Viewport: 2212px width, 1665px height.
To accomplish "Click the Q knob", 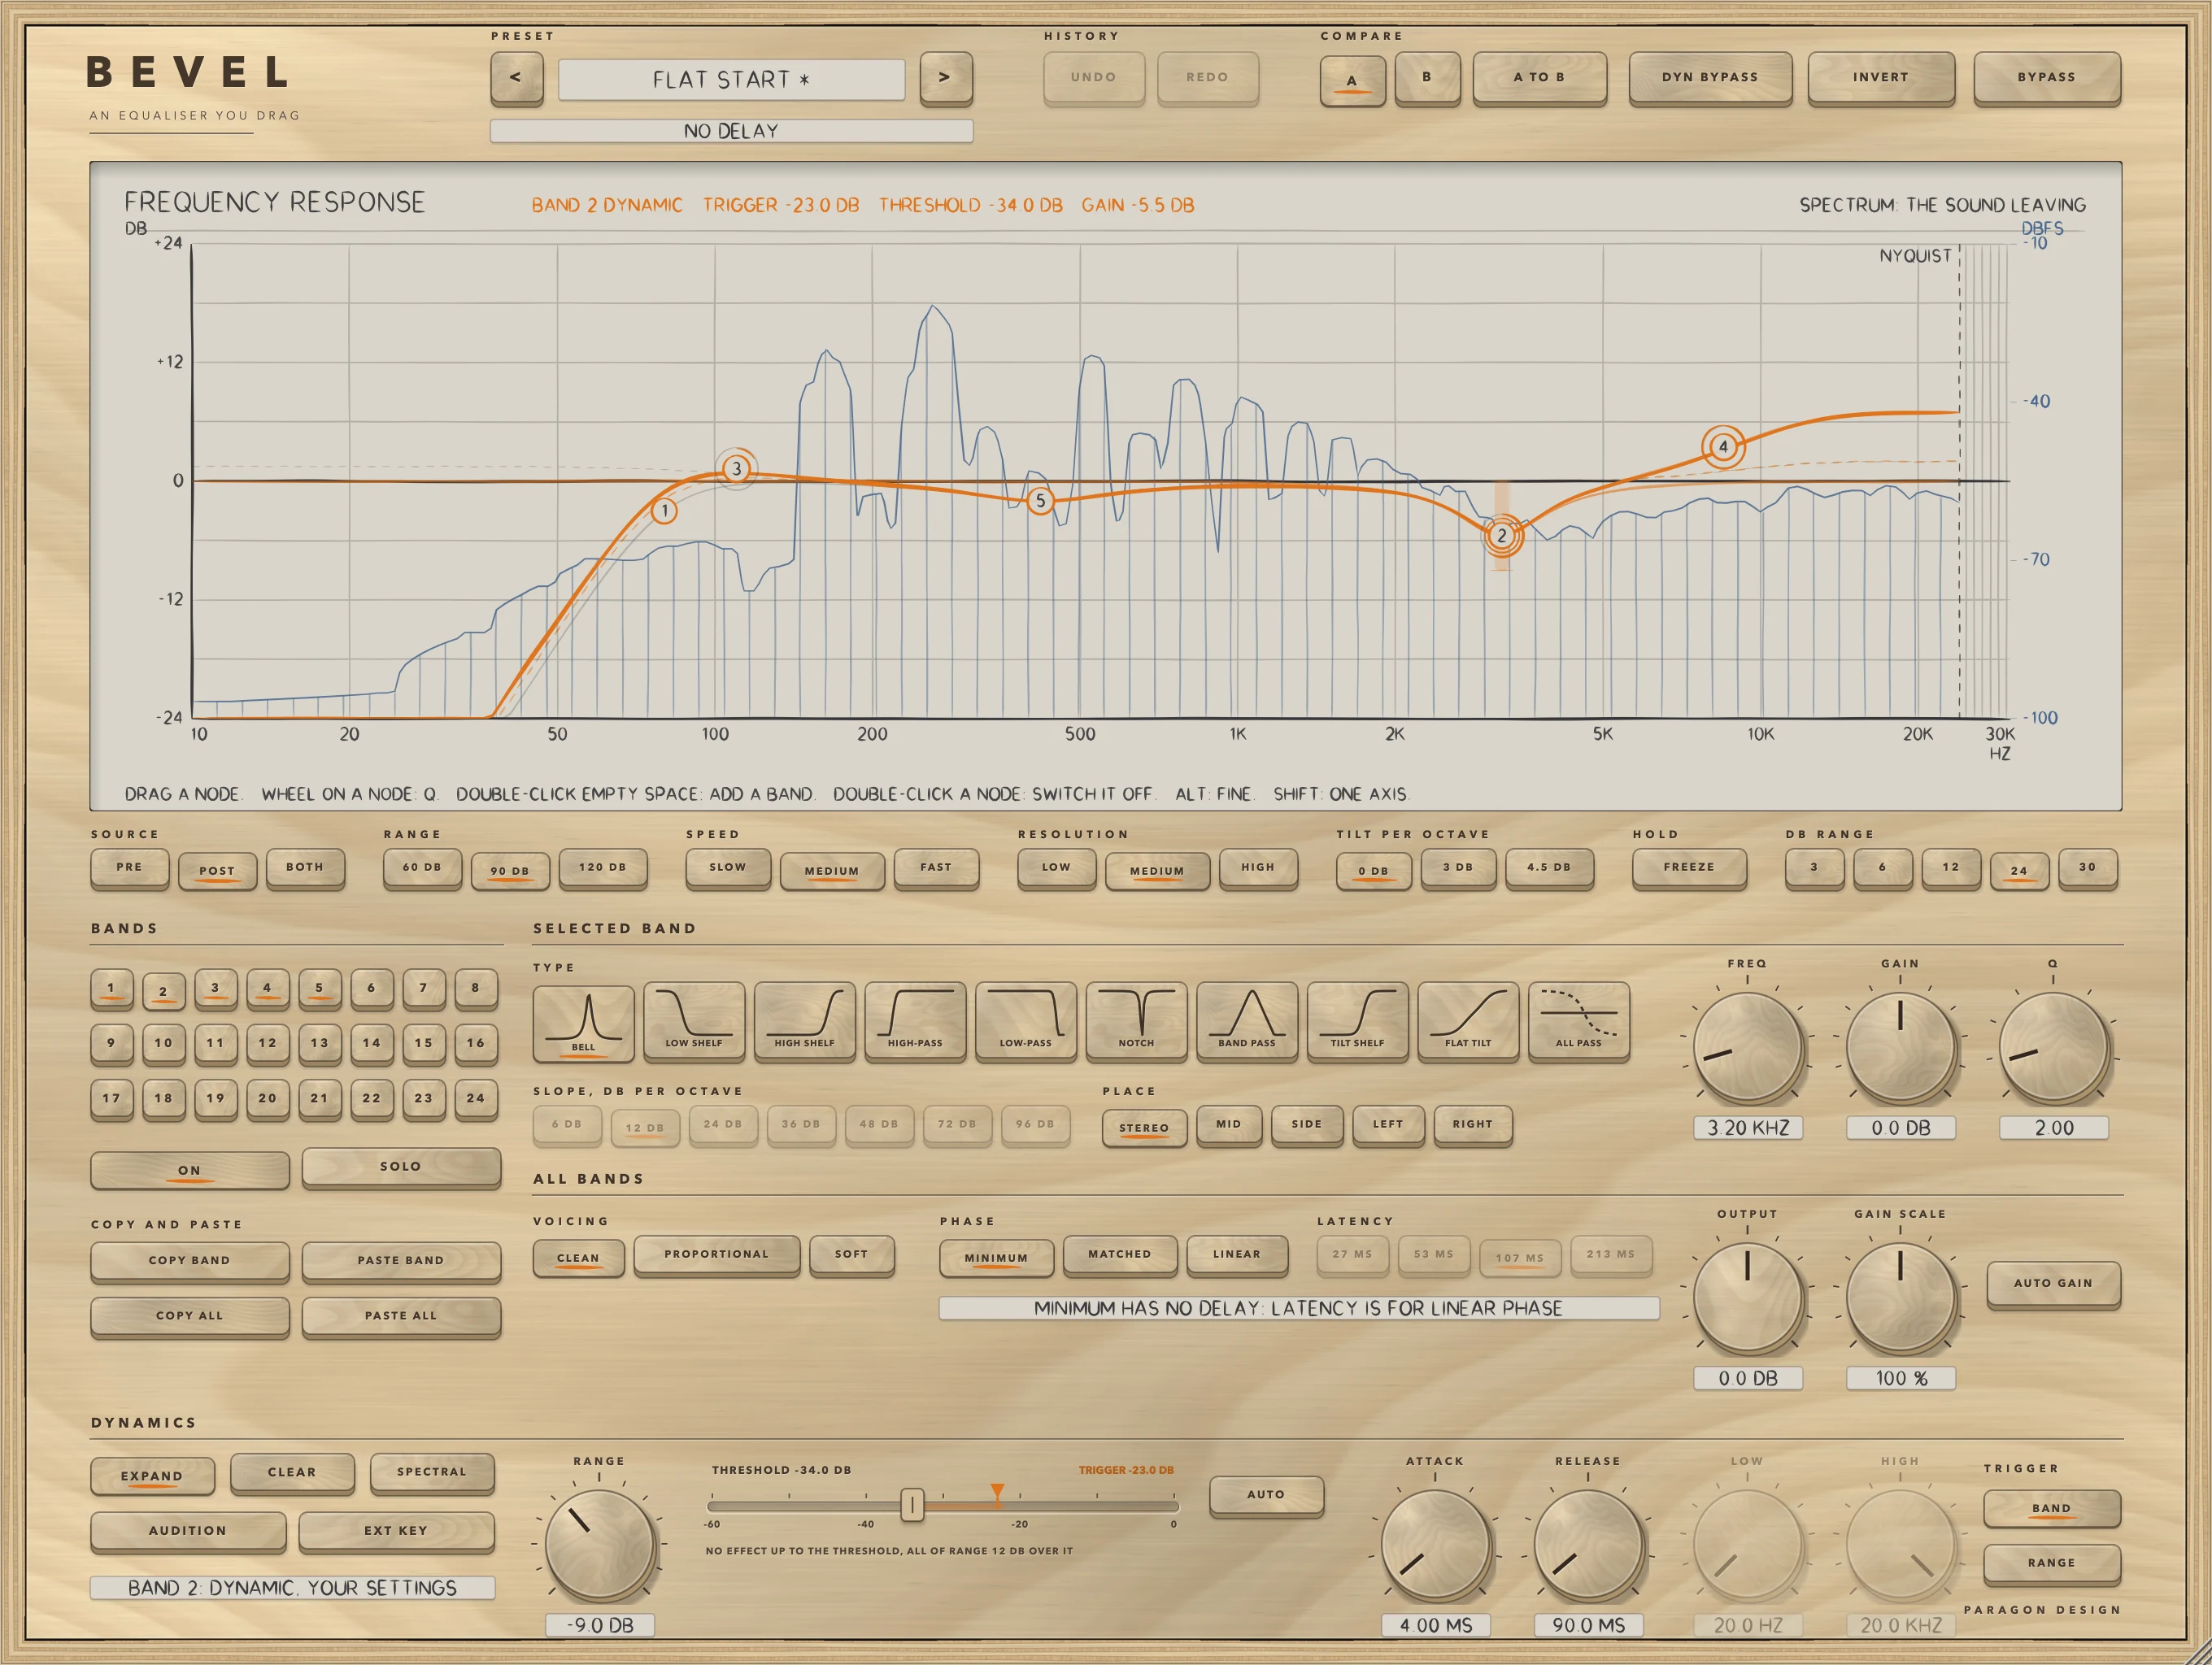I will tap(2053, 1047).
